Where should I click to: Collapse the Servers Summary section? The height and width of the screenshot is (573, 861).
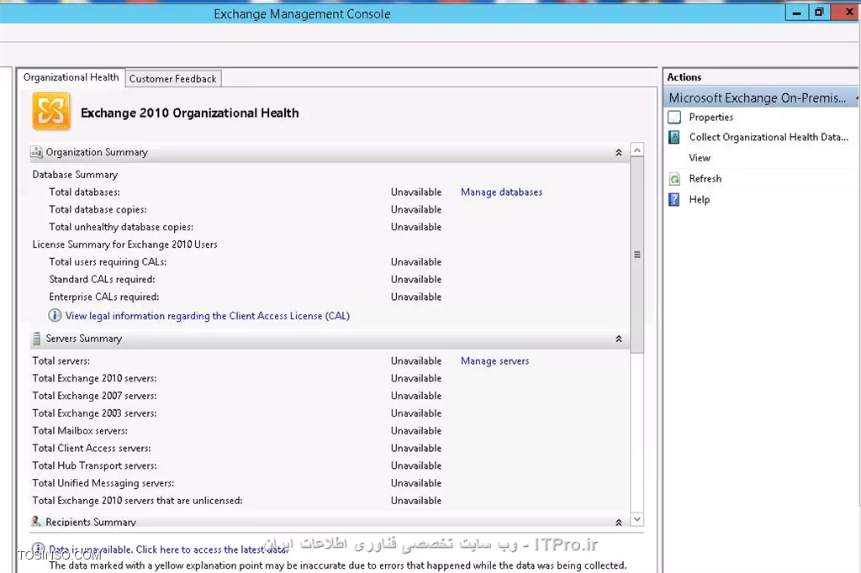click(x=619, y=339)
